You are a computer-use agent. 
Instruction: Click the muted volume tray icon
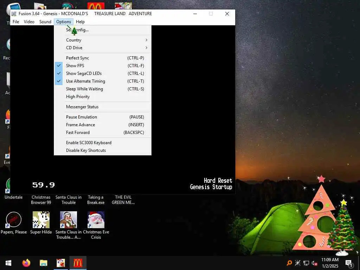pyautogui.click(x=314, y=263)
